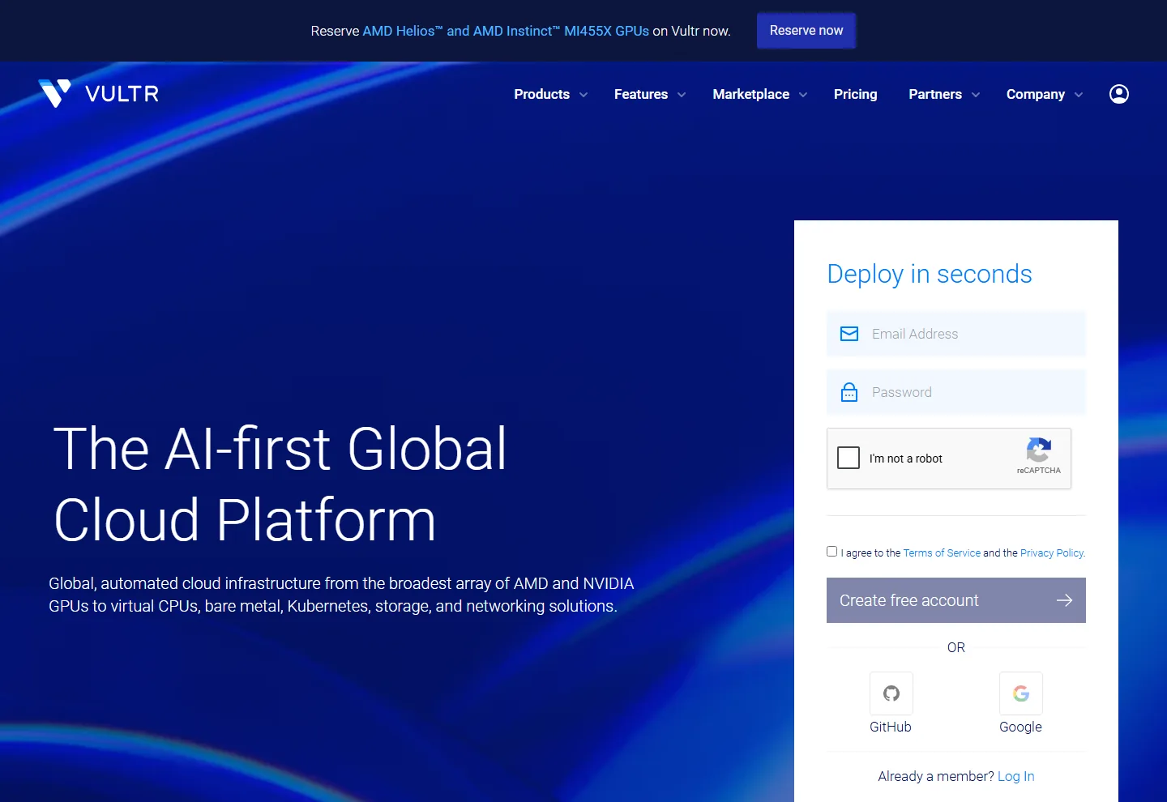Click the reCAPTCHA logo
Image resolution: width=1167 pixels, height=802 pixels.
click(x=1039, y=450)
